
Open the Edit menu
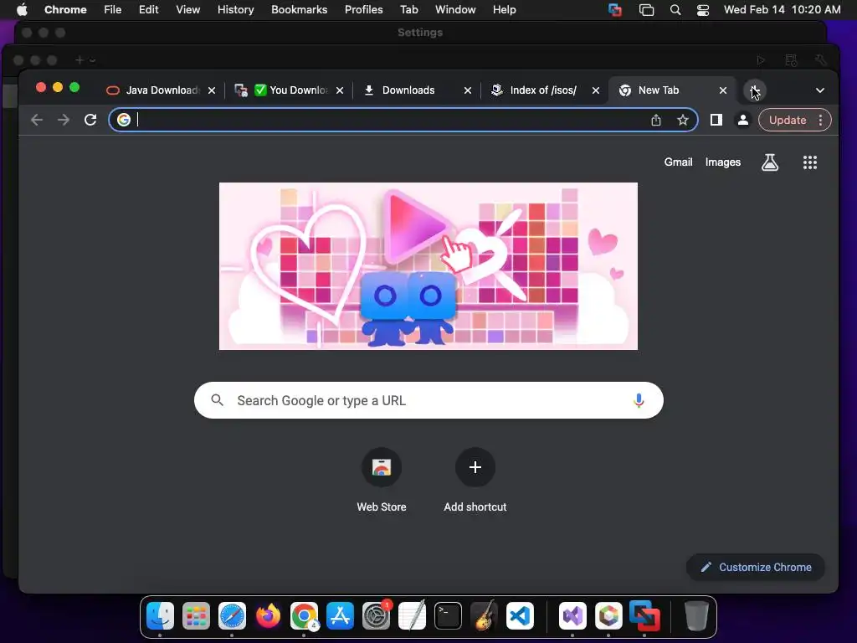148,9
